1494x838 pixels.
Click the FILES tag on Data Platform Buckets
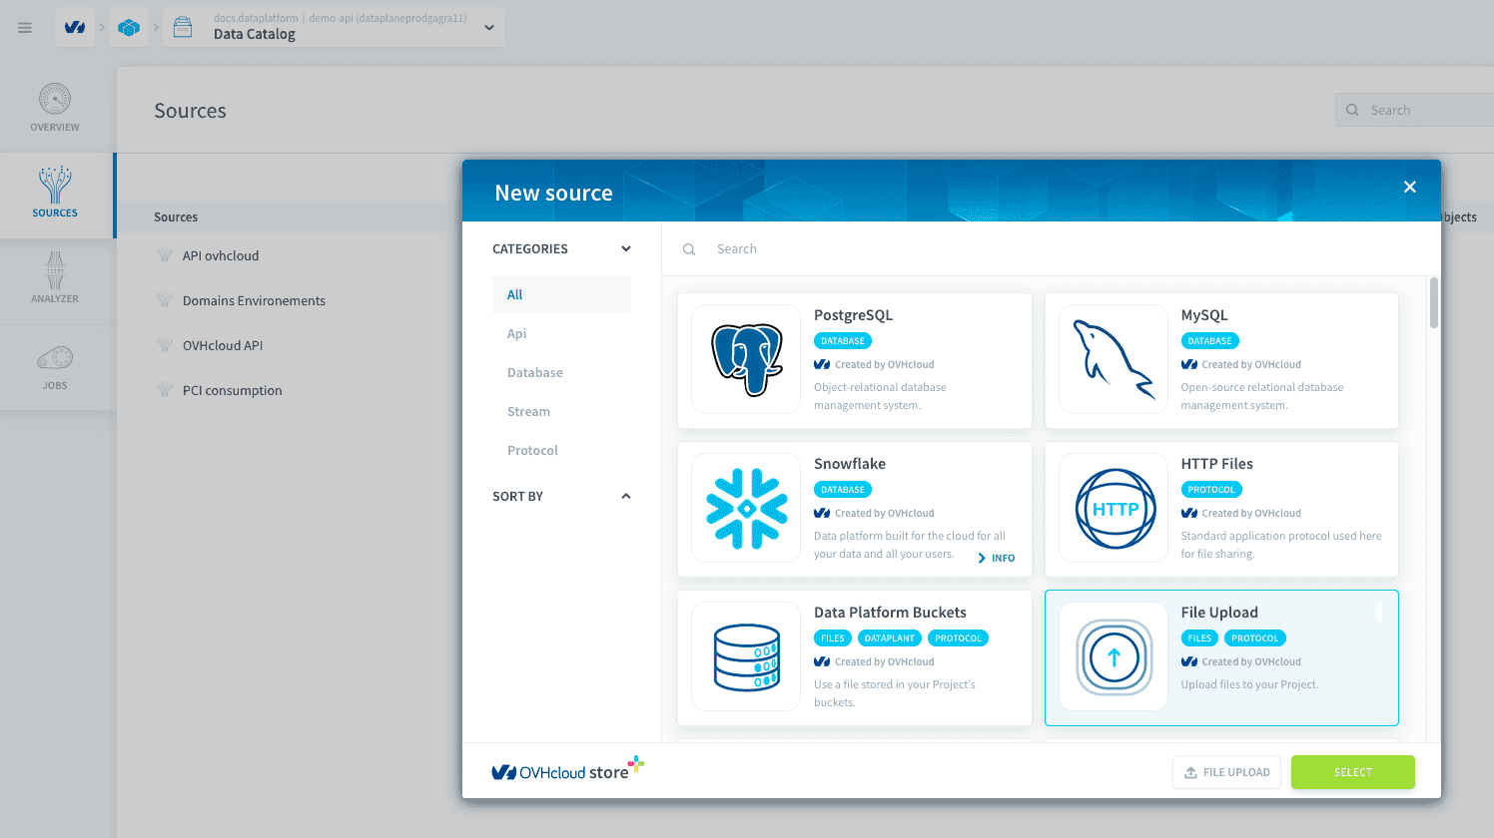coord(833,638)
